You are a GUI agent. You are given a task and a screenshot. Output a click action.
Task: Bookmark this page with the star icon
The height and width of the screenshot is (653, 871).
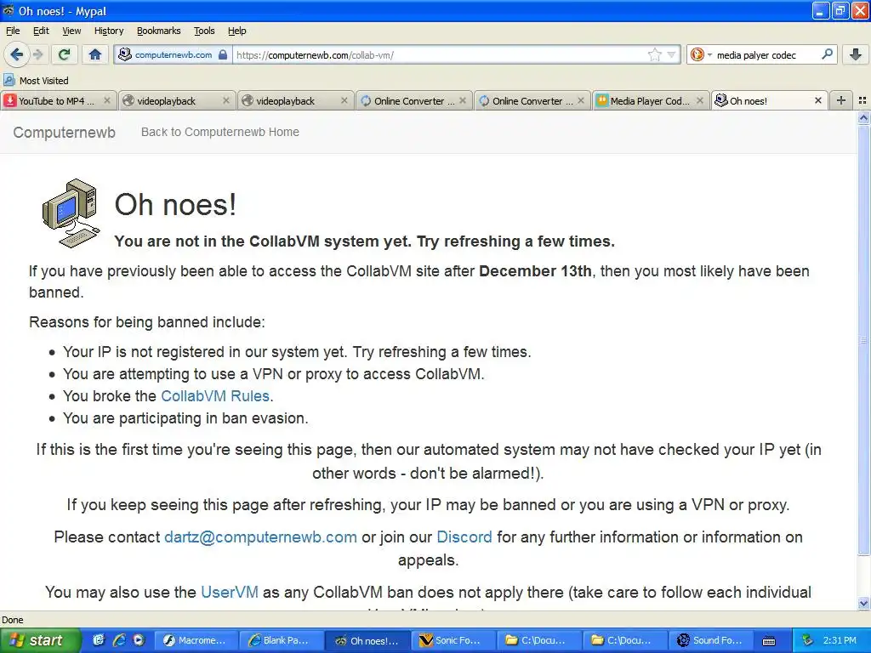[x=655, y=54]
